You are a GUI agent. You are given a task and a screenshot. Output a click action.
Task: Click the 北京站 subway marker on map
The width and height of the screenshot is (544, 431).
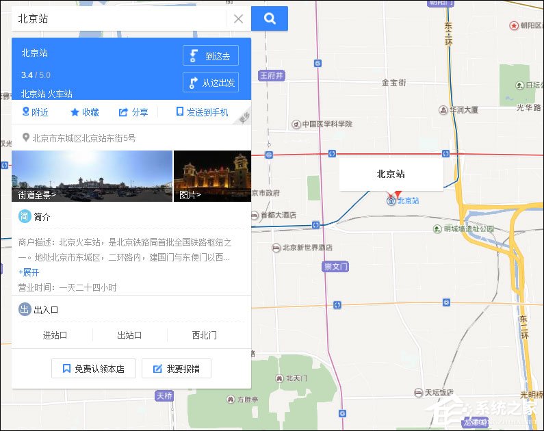click(391, 200)
